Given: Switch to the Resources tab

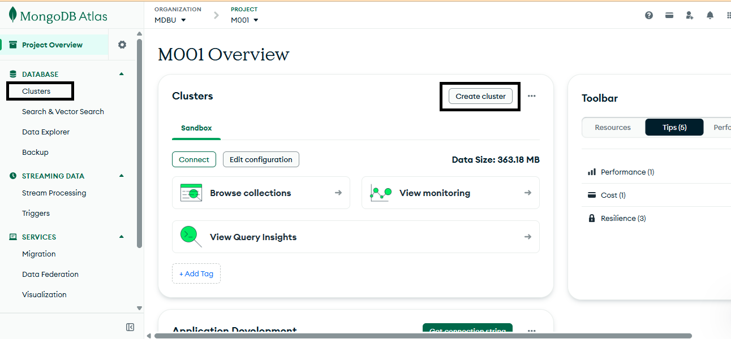Looking at the screenshot, I should pyautogui.click(x=613, y=127).
